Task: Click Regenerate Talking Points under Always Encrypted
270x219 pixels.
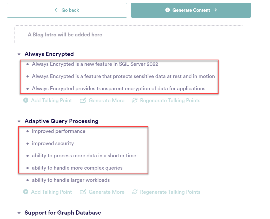Action: click(x=170, y=100)
